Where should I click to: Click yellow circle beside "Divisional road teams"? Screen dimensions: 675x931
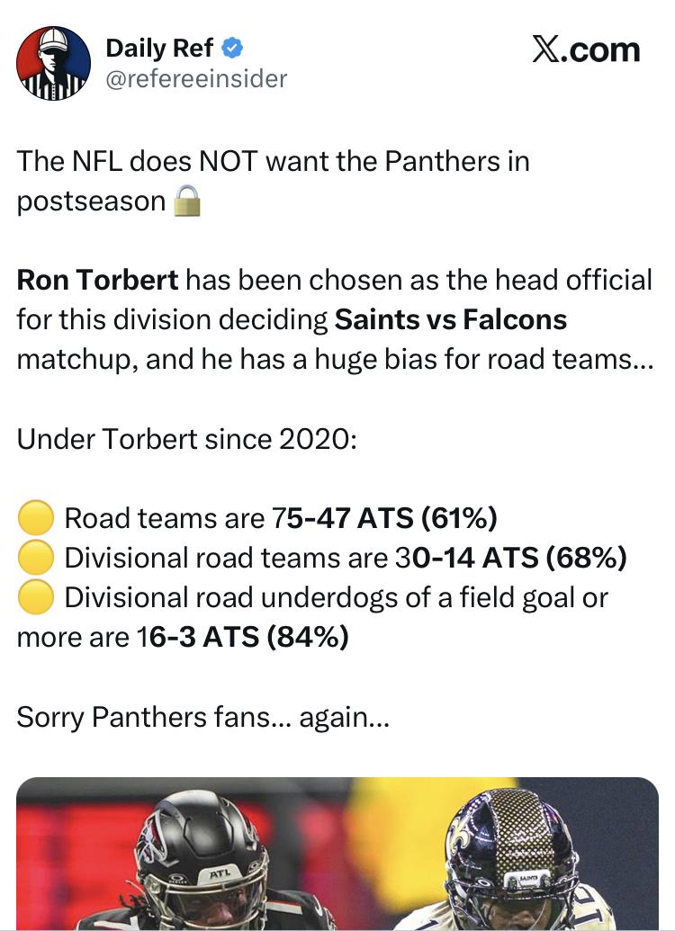click(x=35, y=559)
